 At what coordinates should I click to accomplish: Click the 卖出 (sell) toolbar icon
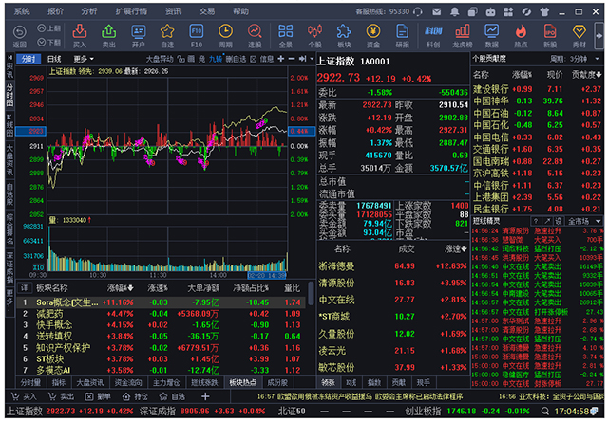pyautogui.click(x=109, y=36)
